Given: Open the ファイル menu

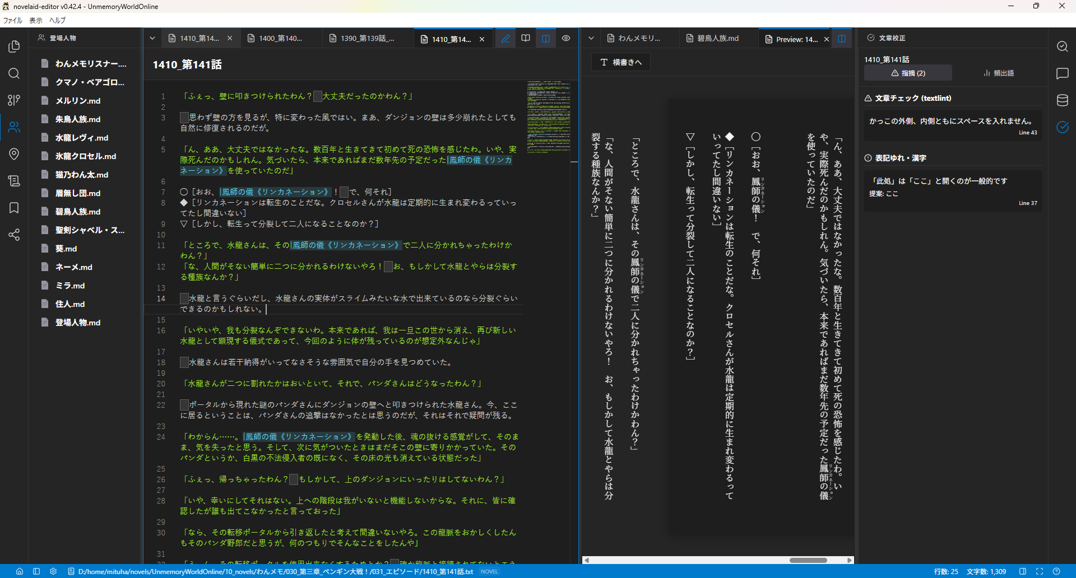Looking at the screenshot, I should (12, 20).
